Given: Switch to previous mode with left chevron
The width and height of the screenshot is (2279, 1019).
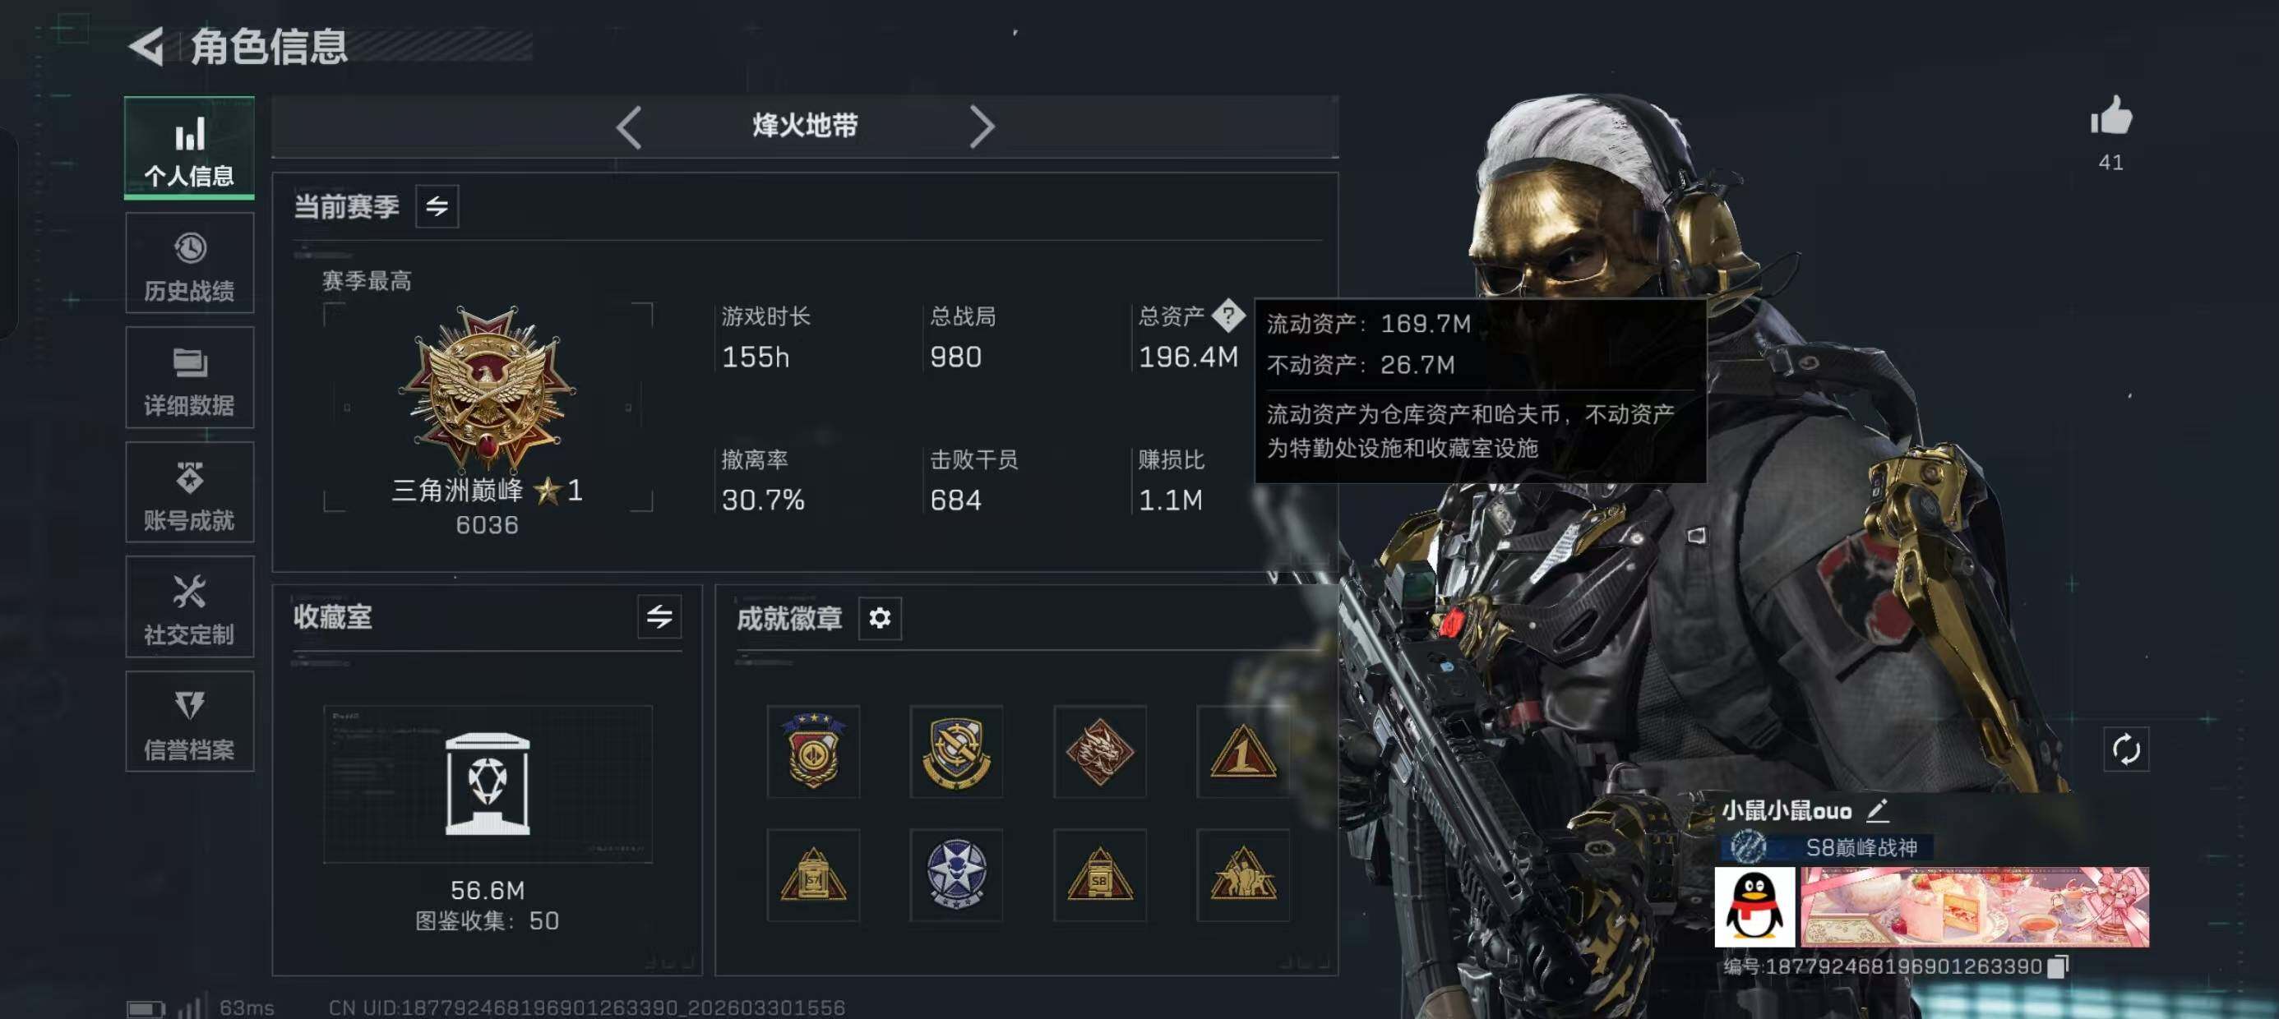Looking at the screenshot, I should click(x=629, y=127).
